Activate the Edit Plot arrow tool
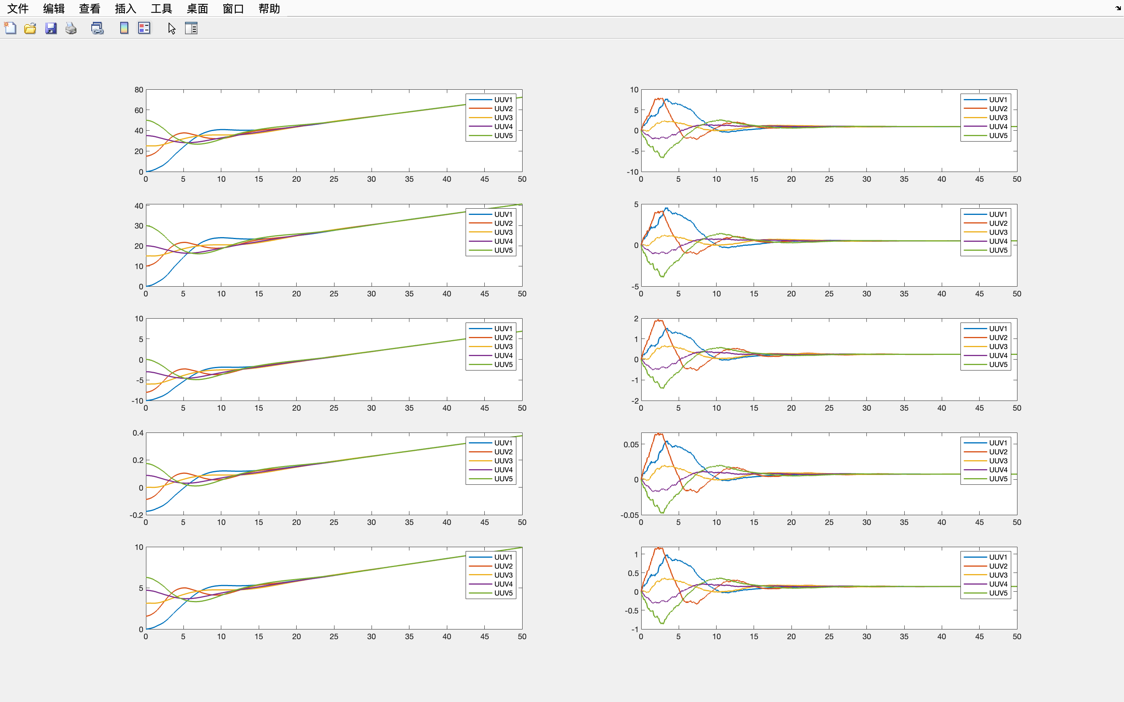The image size is (1124, 702). pos(171,28)
